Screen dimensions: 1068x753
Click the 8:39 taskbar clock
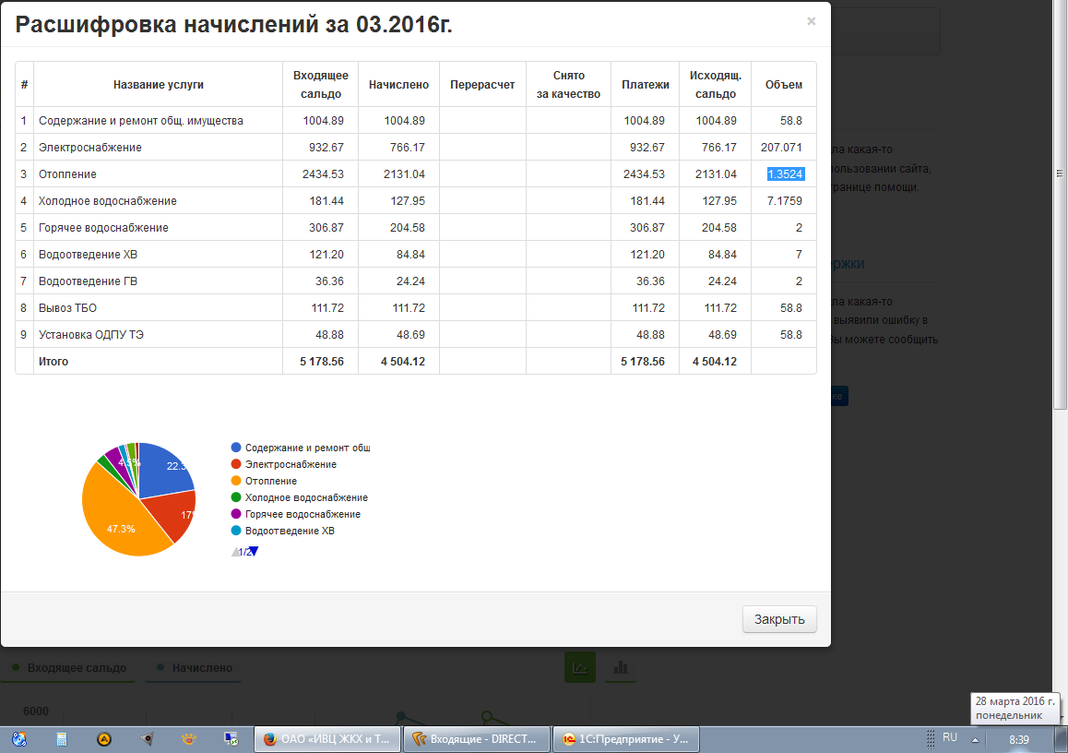coord(1019,739)
